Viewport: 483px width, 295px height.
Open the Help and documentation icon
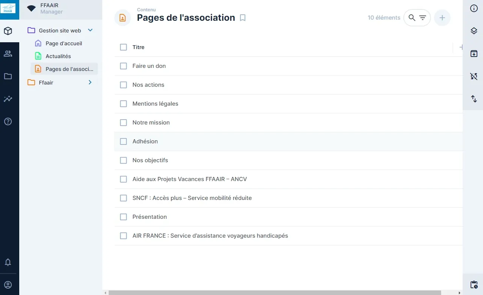(x=8, y=121)
